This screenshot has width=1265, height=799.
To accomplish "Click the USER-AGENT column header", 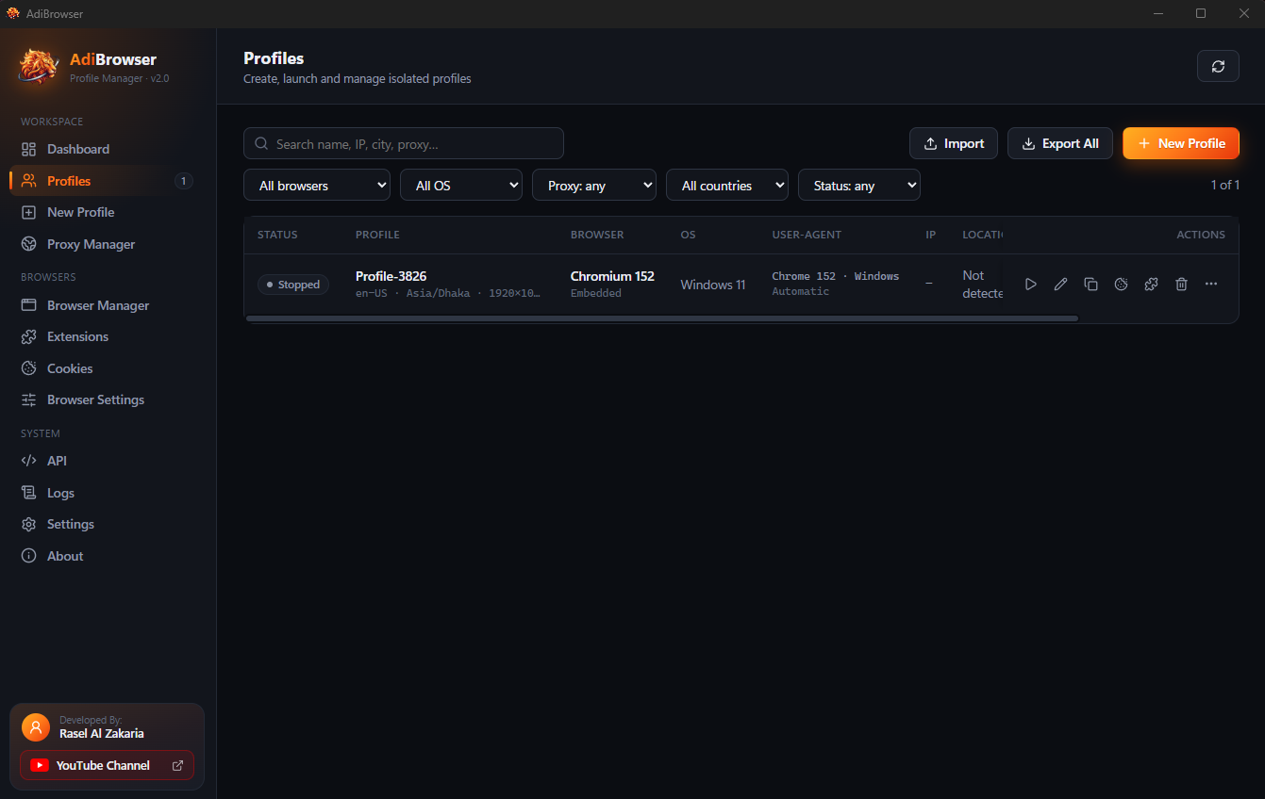I will [x=807, y=235].
